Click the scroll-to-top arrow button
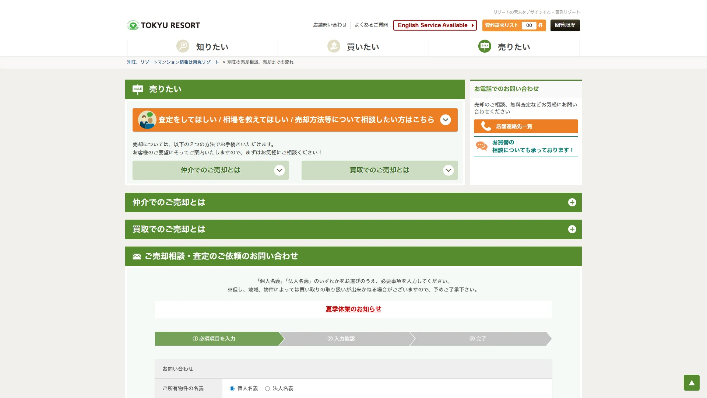707x398 pixels. click(692, 383)
